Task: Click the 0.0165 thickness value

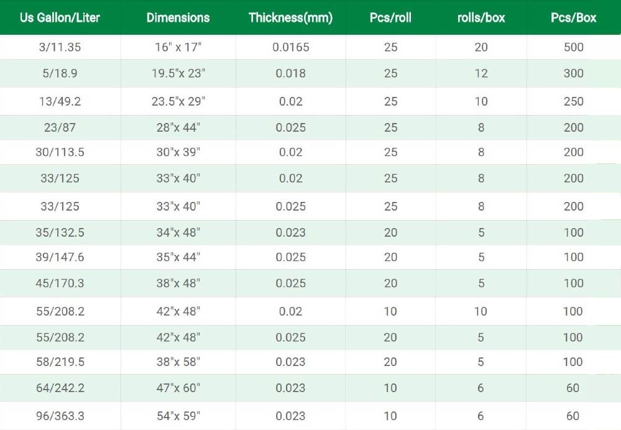Action: (291, 47)
